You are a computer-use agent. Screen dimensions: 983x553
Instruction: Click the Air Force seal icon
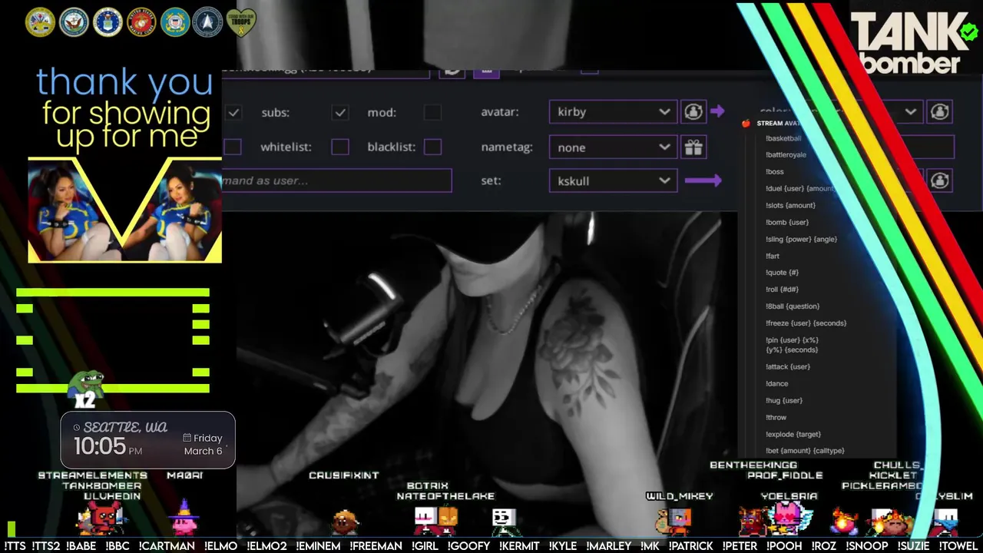tap(108, 22)
